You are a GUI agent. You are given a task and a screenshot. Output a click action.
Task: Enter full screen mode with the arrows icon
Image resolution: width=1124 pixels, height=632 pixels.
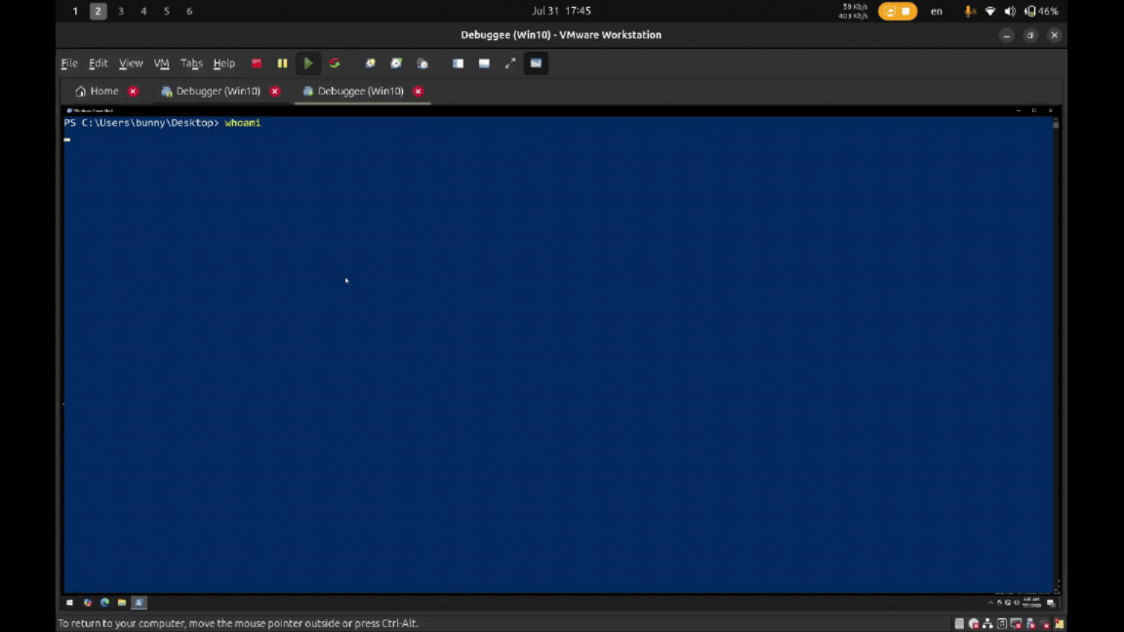click(510, 63)
